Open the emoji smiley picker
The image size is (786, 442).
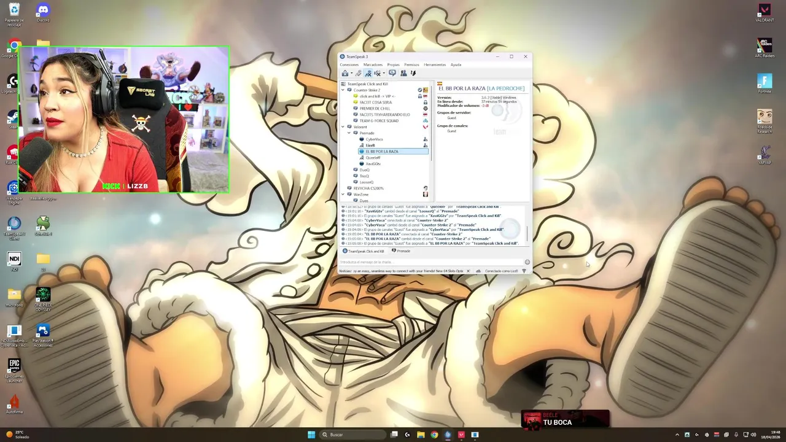(x=527, y=262)
